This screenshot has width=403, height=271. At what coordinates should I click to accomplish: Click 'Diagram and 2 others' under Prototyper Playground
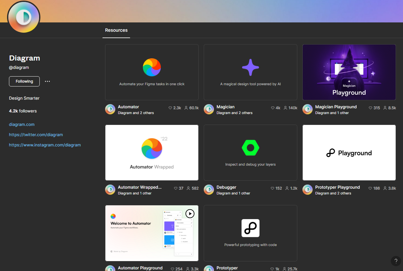pyautogui.click(x=333, y=193)
